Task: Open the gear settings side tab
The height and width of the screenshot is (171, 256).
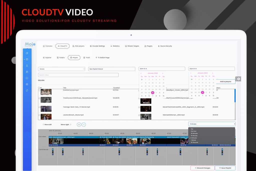Action: click(238, 79)
